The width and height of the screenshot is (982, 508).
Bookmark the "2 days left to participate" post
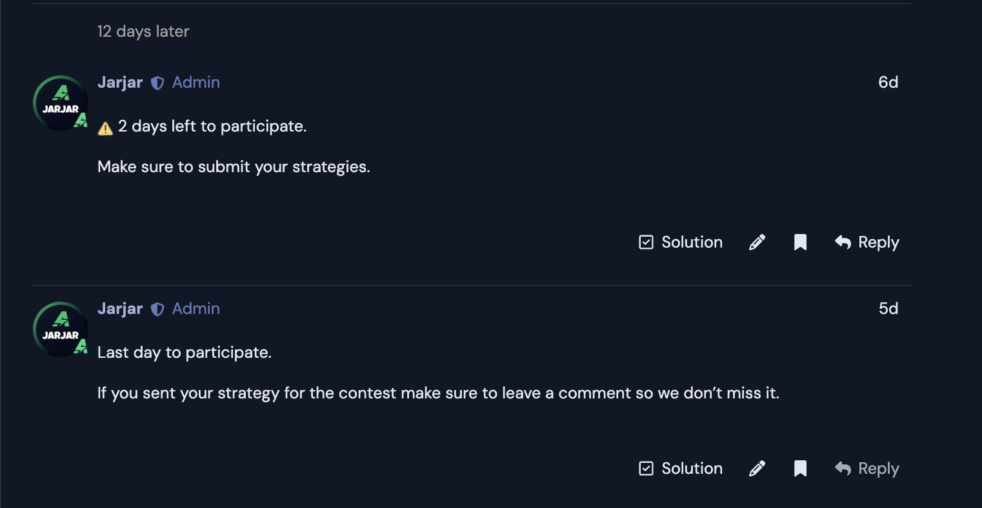[800, 242]
